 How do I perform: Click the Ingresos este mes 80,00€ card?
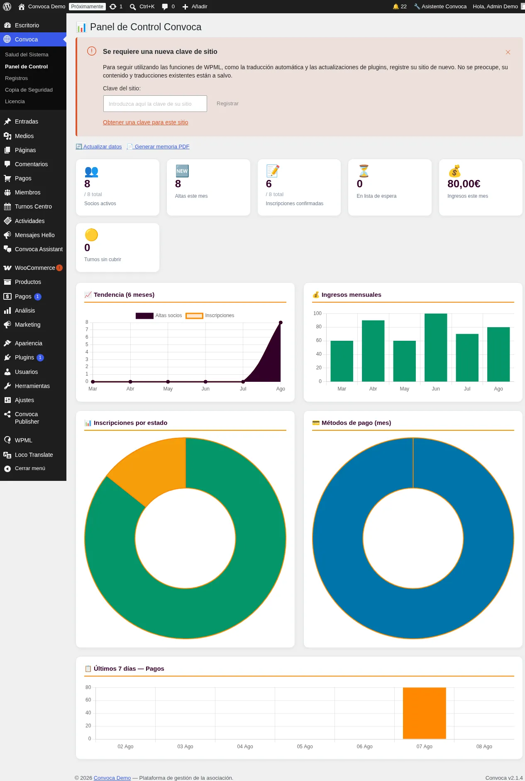click(x=481, y=187)
